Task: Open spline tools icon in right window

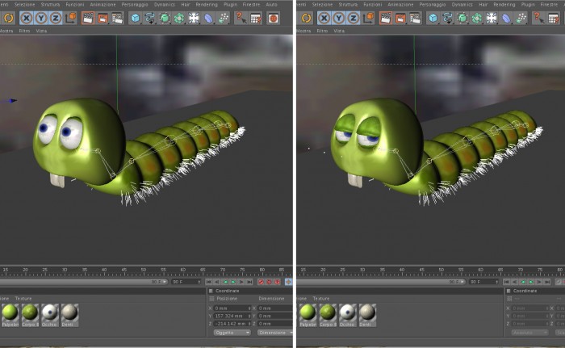Action: (447, 18)
